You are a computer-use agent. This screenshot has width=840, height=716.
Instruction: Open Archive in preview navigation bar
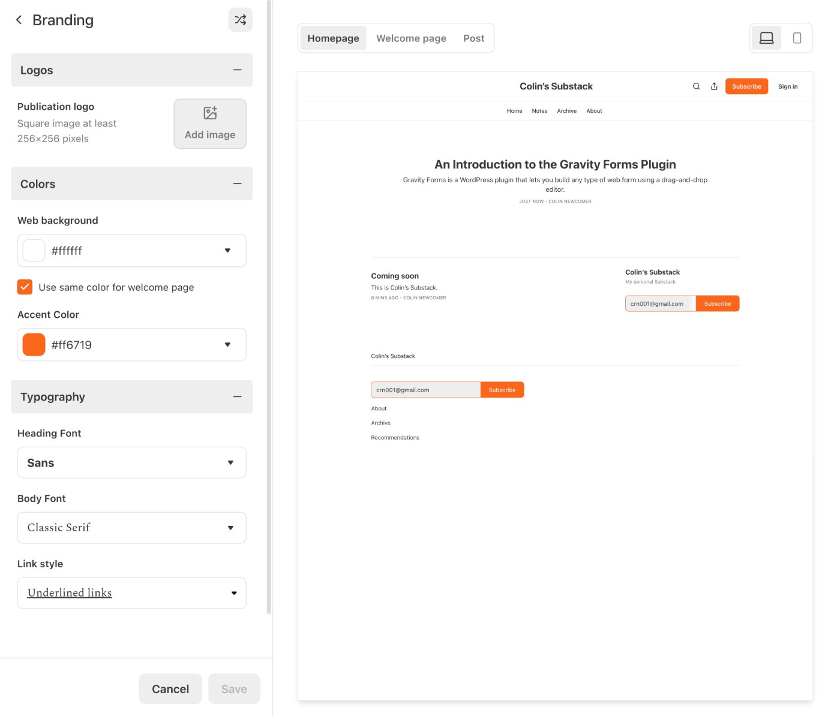click(x=566, y=111)
